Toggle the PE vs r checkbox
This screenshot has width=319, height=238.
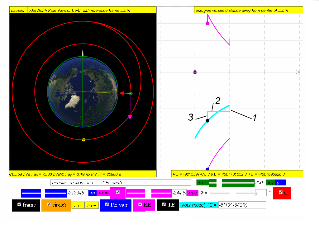[107, 204]
